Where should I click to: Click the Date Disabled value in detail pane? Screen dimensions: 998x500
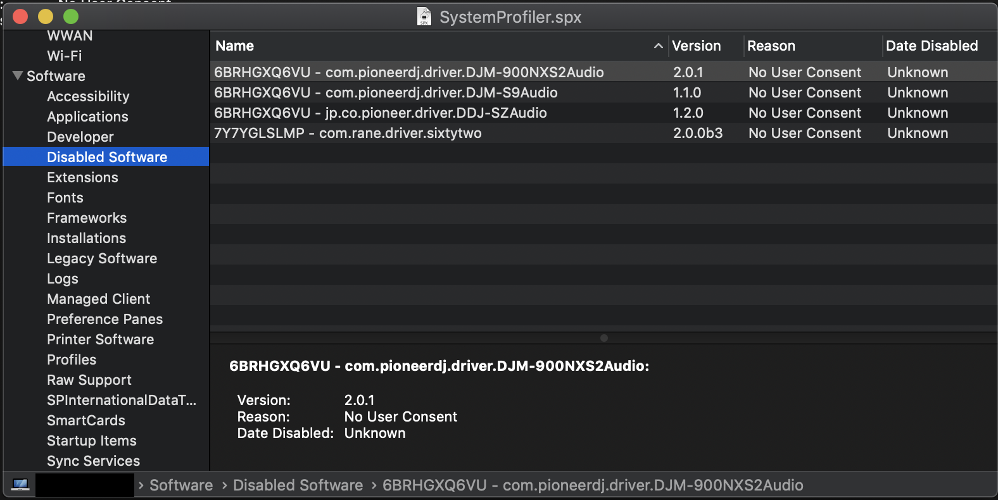click(x=375, y=433)
